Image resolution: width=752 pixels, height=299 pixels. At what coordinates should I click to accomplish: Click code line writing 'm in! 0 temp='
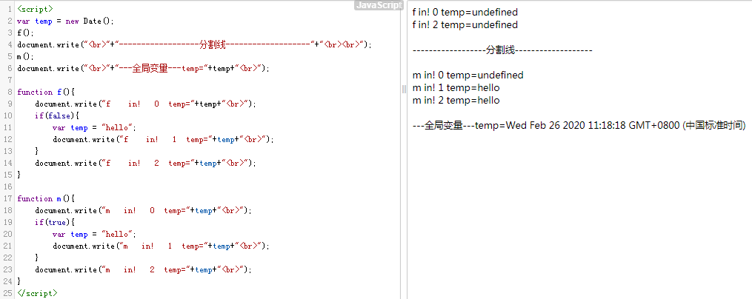coord(143,210)
